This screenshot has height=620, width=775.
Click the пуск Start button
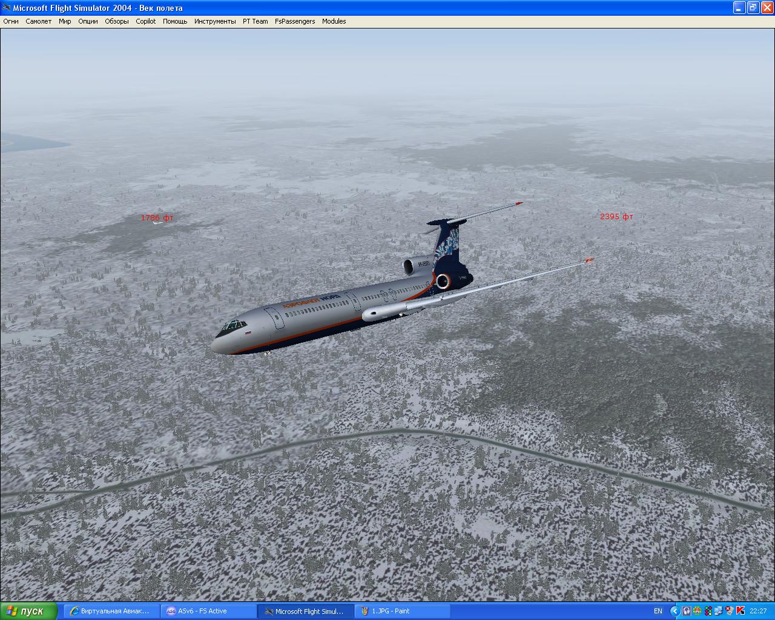[28, 611]
